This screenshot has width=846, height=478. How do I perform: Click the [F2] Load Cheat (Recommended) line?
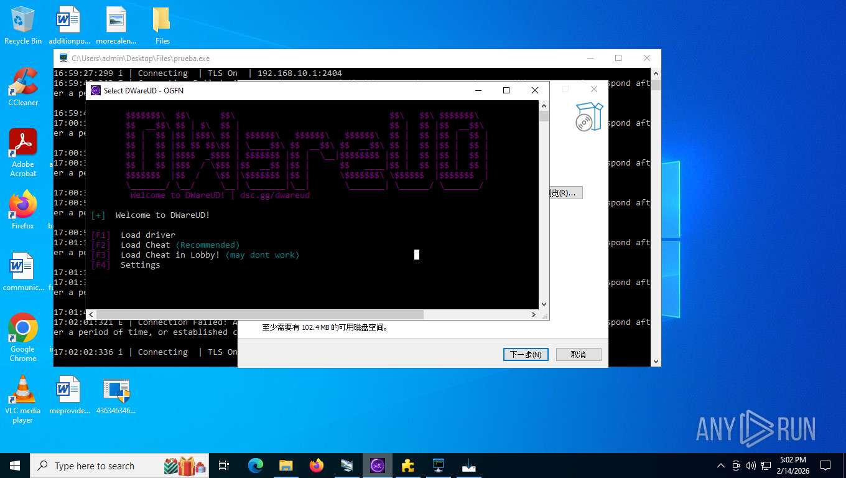click(165, 245)
